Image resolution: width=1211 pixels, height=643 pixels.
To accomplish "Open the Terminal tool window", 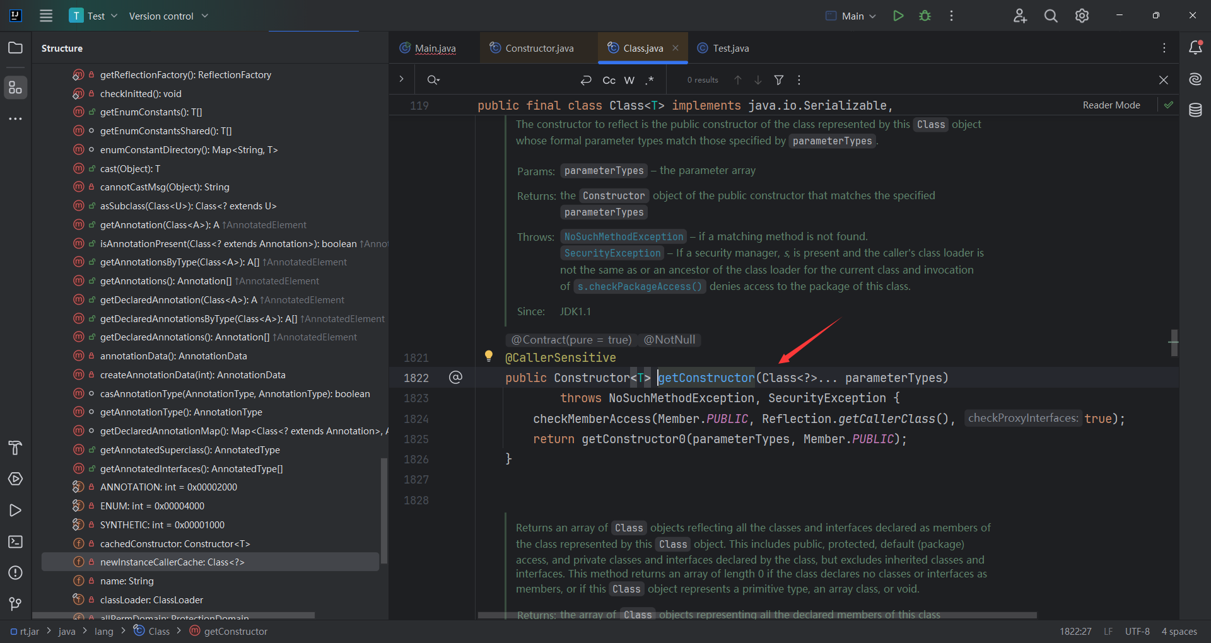I will [15, 542].
